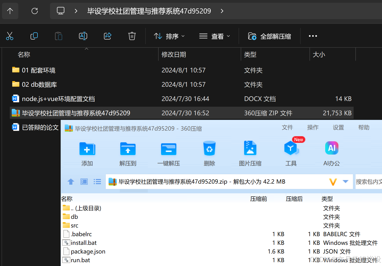Select the .. (上级目录) entry
The width and height of the screenshot is (382, 266).
tap(82, 208)
